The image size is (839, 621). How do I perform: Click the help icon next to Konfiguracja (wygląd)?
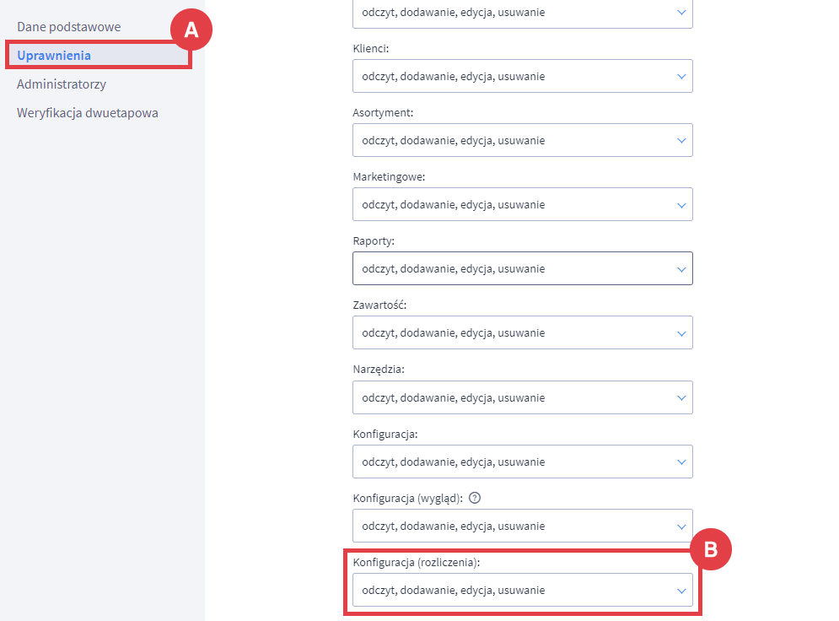(x=475, y=498)
